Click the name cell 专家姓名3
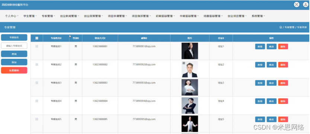This screenshot has width=310, height=134. tap(56, 83)
